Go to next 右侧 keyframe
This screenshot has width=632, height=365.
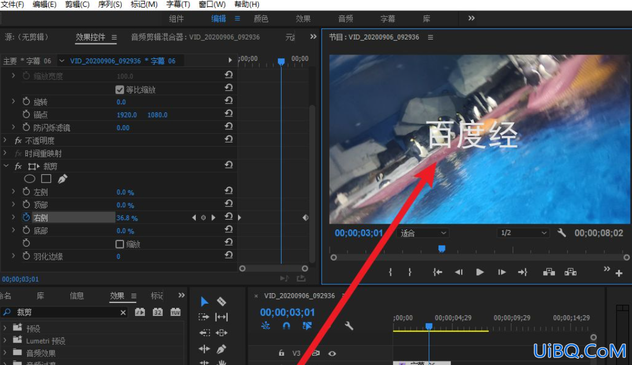[213, 217]
